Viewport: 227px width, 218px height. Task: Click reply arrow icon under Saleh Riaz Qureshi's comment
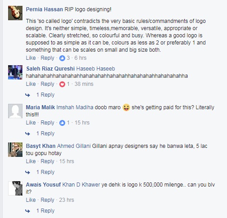(27, 95)
